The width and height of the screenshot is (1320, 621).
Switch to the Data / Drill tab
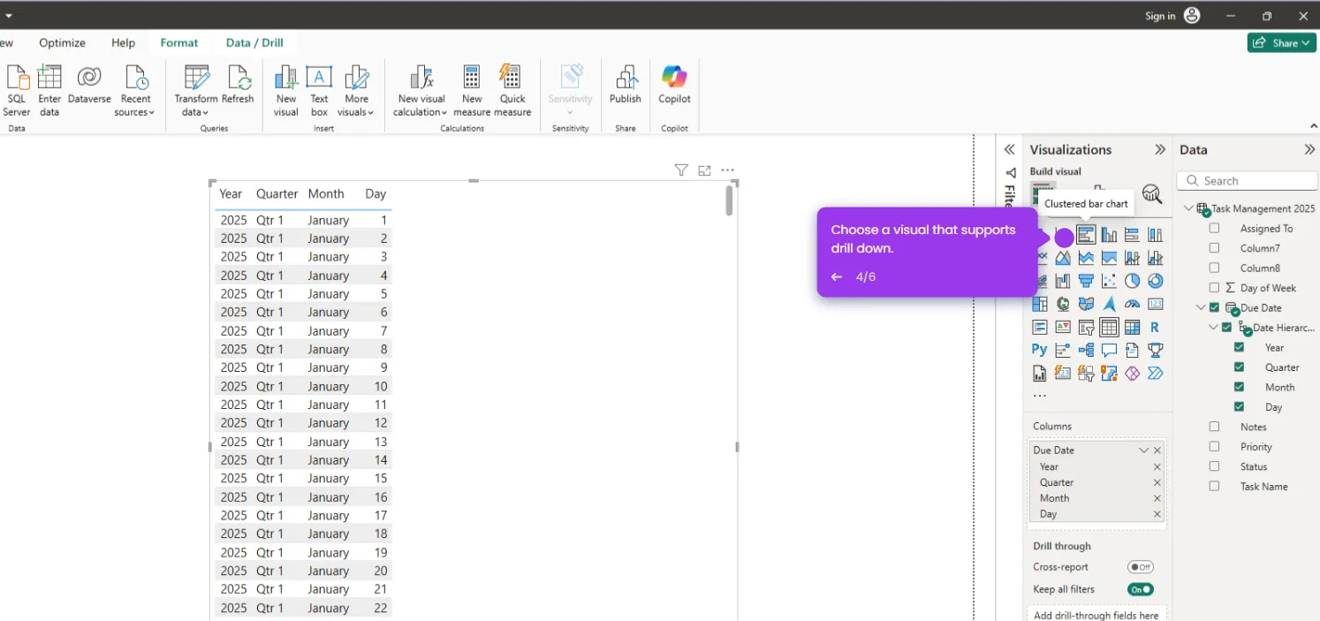coord(254,42)
